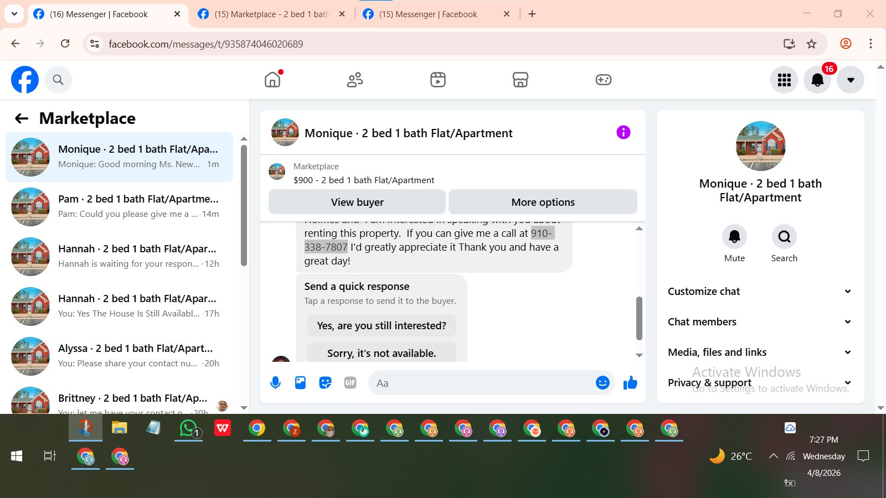Open Alyssa's 2 bed 1 bath conversation
Screen dimensions: 886x498
[119, 356]
